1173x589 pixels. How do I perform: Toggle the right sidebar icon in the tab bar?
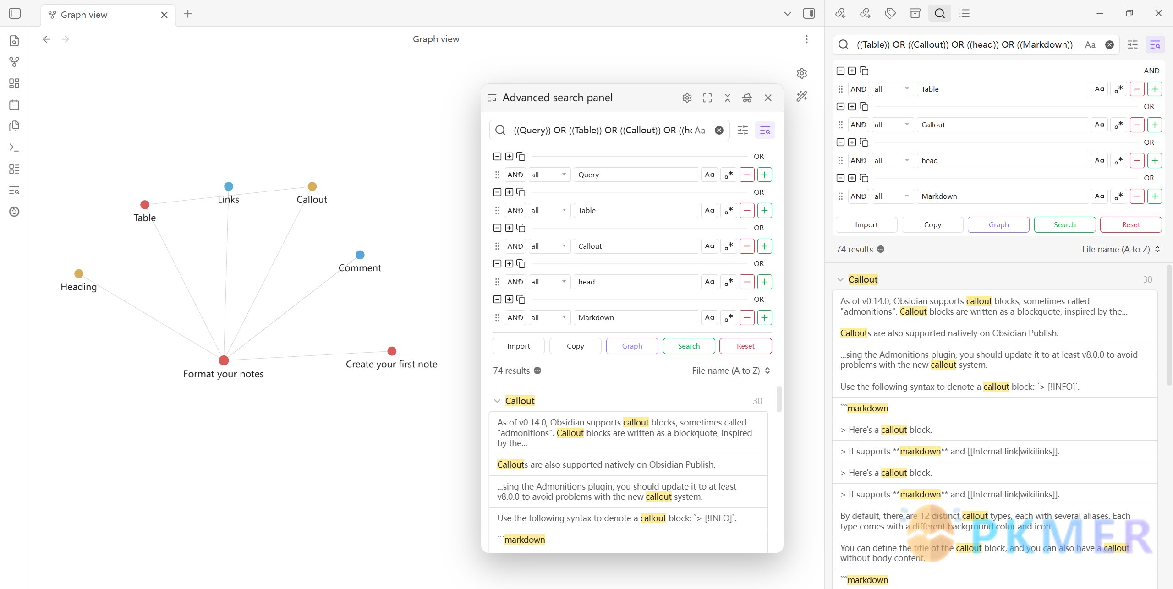(809, 13)
